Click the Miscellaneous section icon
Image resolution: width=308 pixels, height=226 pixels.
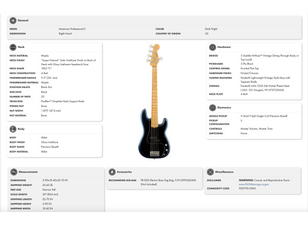(210, 172)
